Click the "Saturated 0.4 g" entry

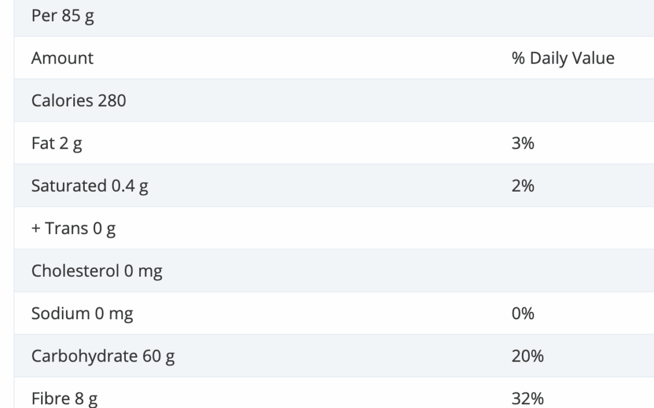click(90, 186)
